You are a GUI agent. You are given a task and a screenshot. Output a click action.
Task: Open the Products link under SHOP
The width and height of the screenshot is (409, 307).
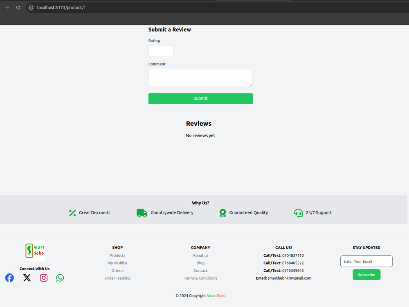pyautogui.click(x=117, y=255)
